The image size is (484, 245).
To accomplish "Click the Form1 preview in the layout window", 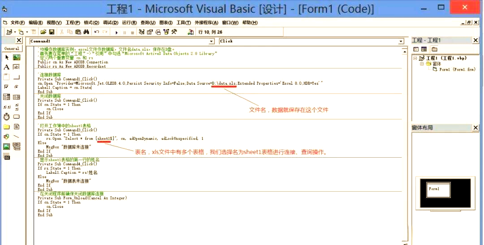I will pos(438,189).
